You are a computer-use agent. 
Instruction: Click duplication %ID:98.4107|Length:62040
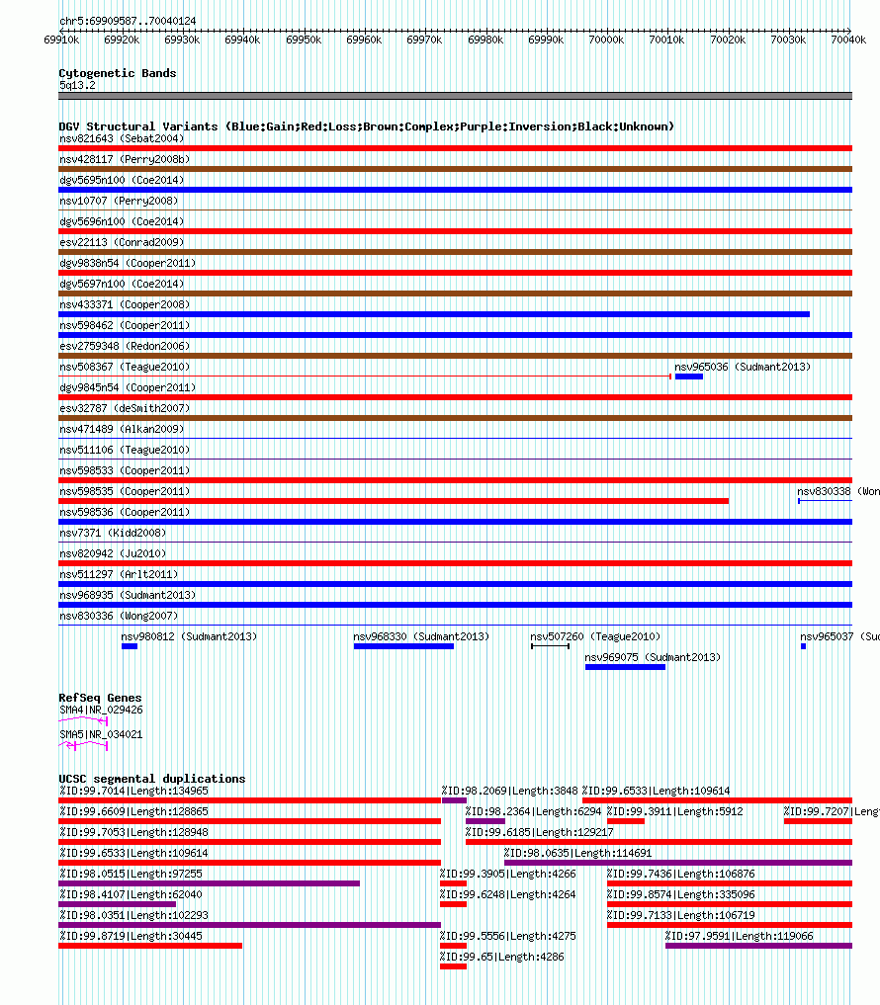118,904
